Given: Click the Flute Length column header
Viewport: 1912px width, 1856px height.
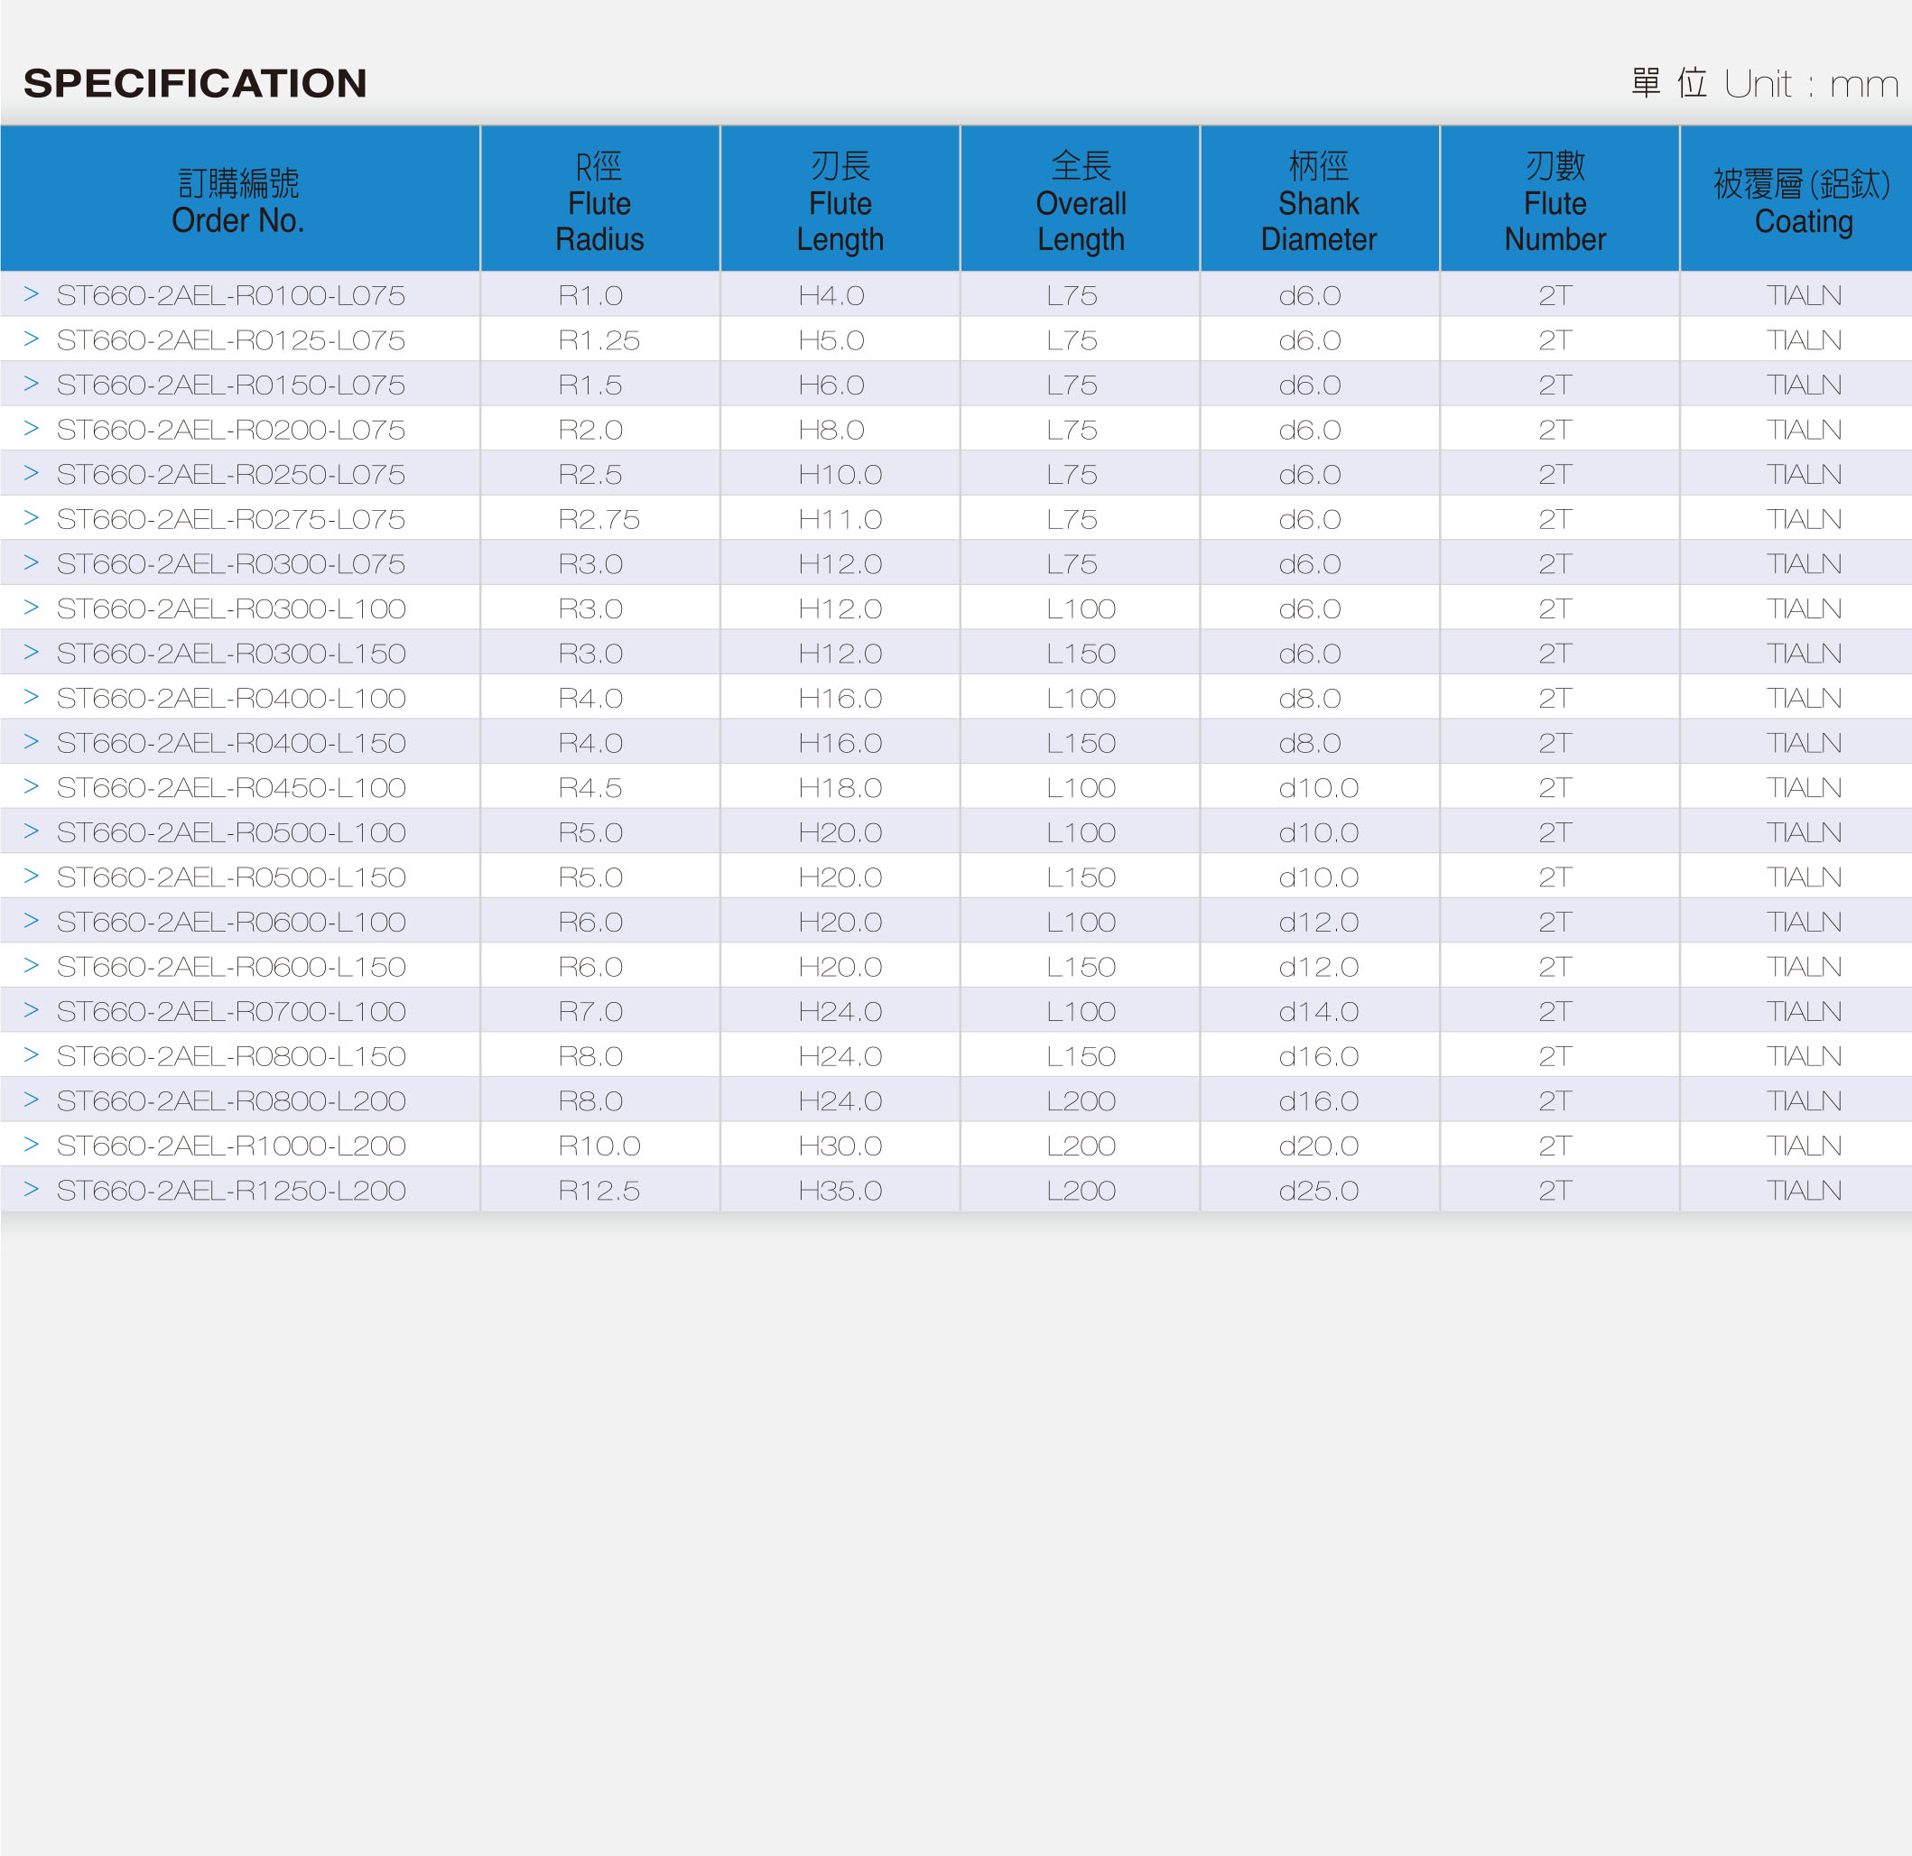Looking at the screenshot, I should pyautogui.click(x=840, y=199).
